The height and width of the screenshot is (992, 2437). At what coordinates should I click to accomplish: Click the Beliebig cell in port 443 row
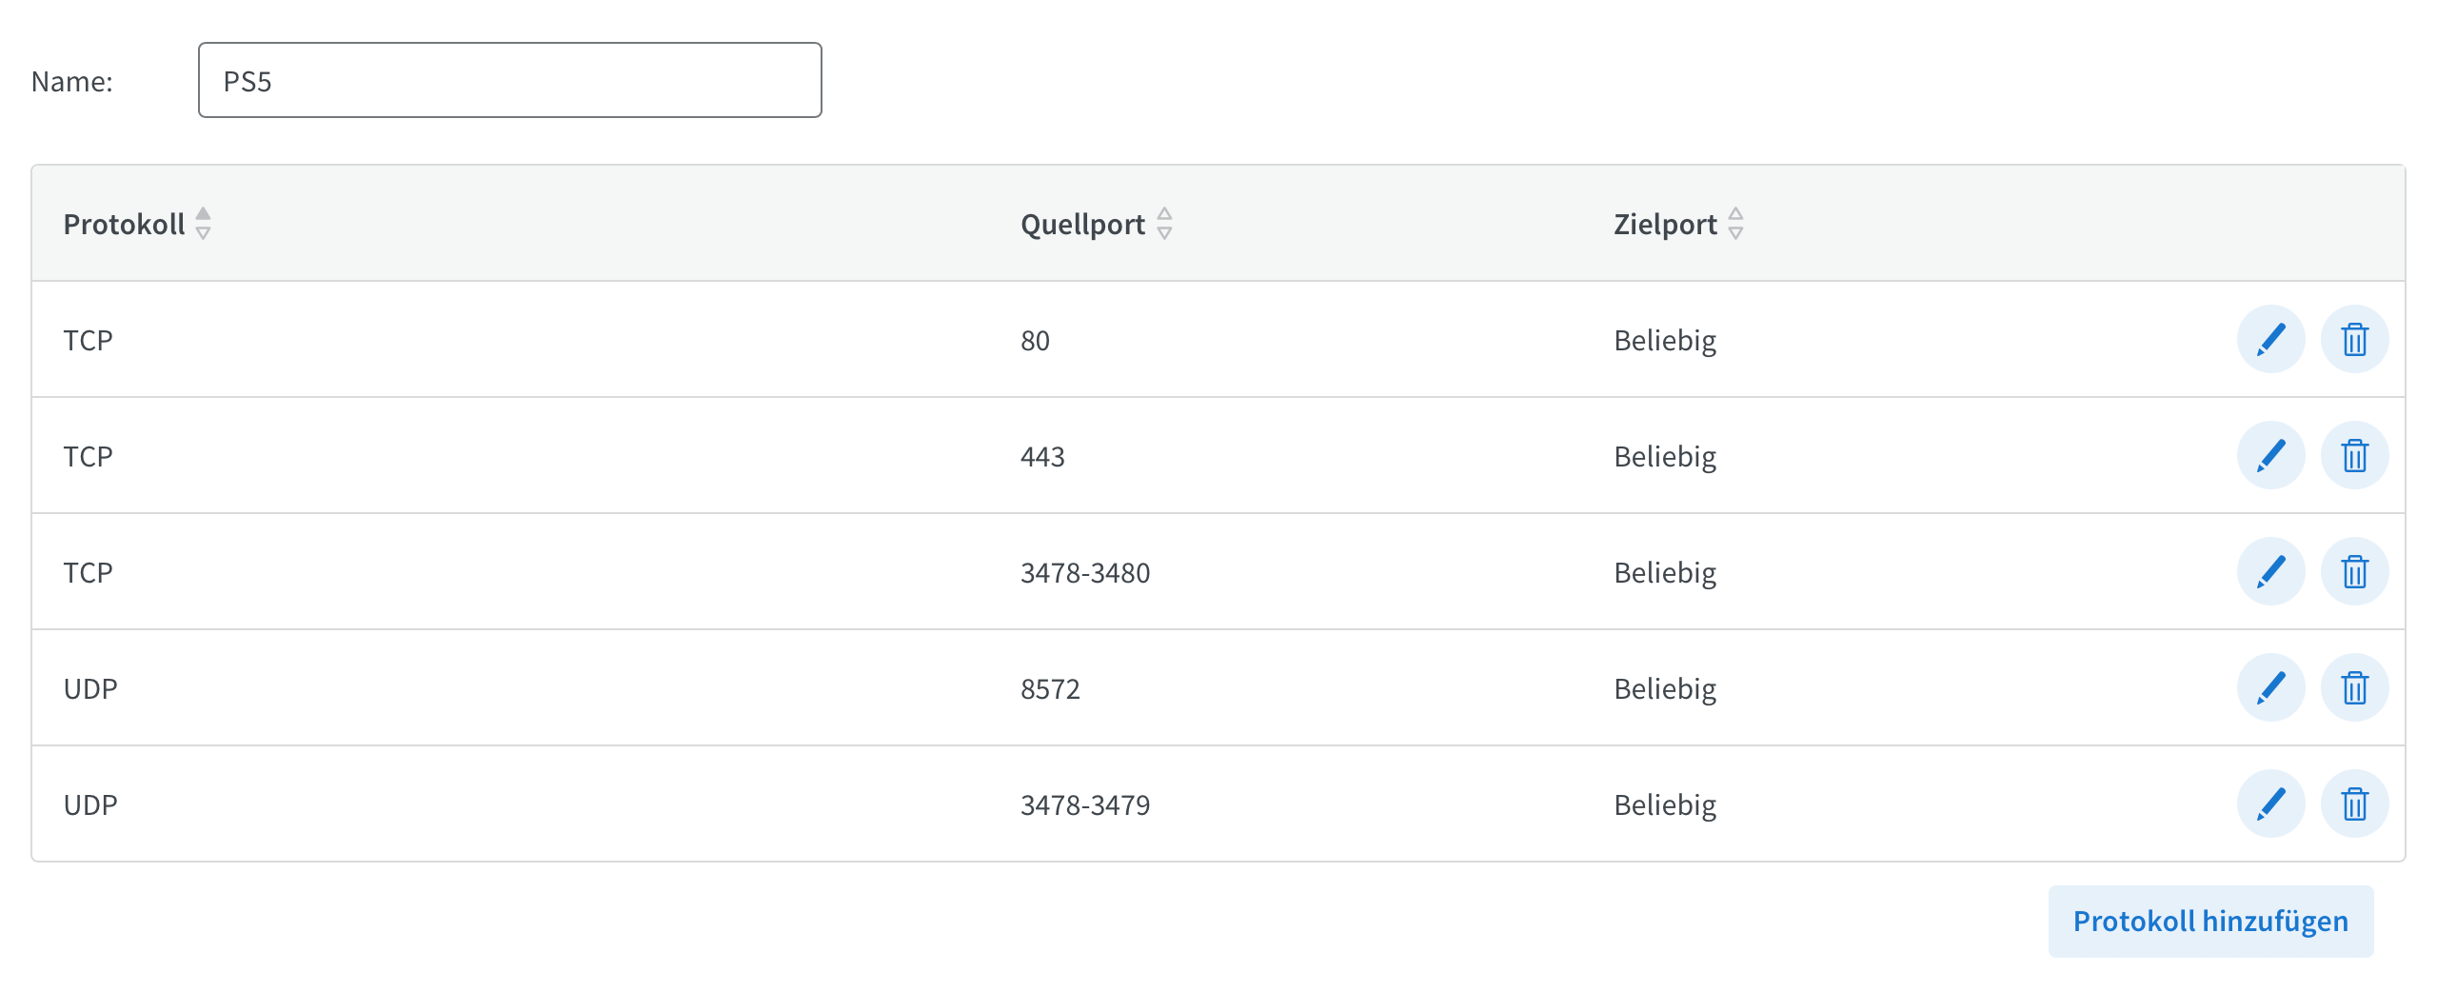1664,456
